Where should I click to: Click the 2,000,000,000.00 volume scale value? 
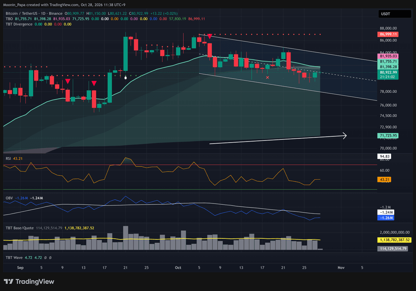point(395,233)
